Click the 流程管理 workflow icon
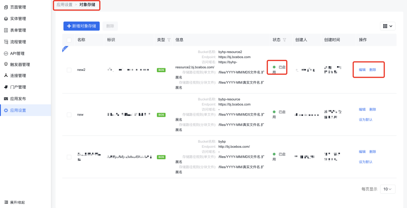 click(6, 42)
